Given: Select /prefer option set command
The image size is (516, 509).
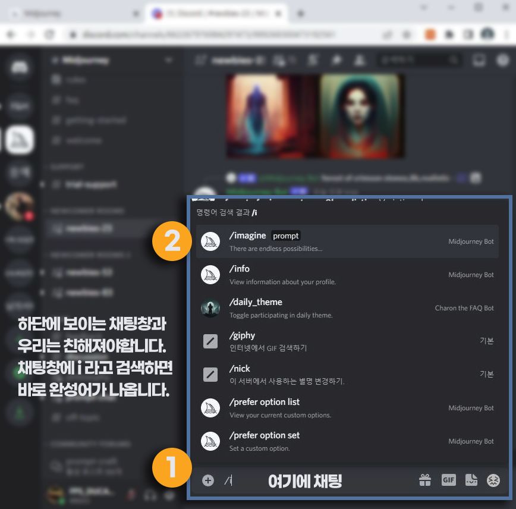Looking at the screenshot, I should [347, 441].
